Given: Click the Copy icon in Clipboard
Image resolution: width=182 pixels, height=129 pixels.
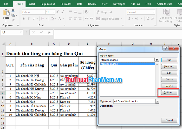Looking at the screenshot, I should tap(13, 15).
